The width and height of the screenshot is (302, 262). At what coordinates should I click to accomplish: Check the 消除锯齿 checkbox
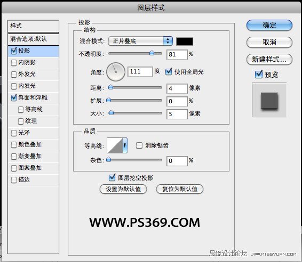coord(139,145)
